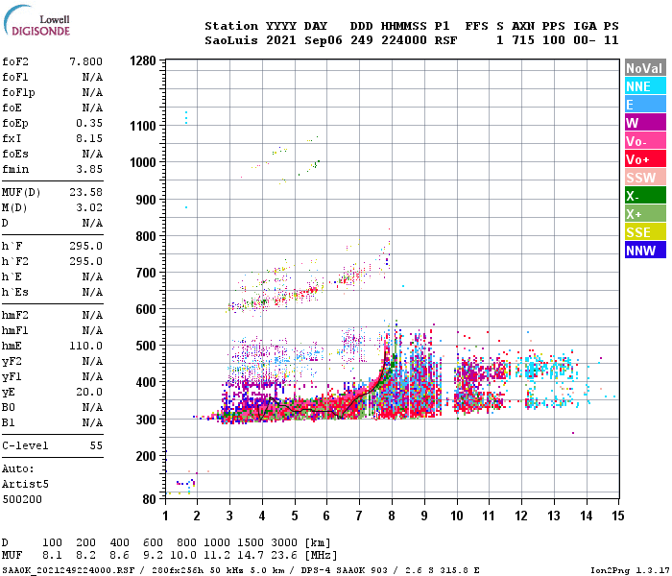Click the 8 MHz frequency axis label
Viewport: 672px width, 576px height.
point(392,516)
